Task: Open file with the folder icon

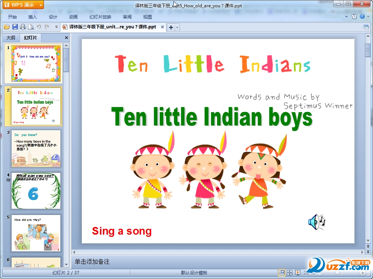Action: pyautogui.click(x=7, y=27)
